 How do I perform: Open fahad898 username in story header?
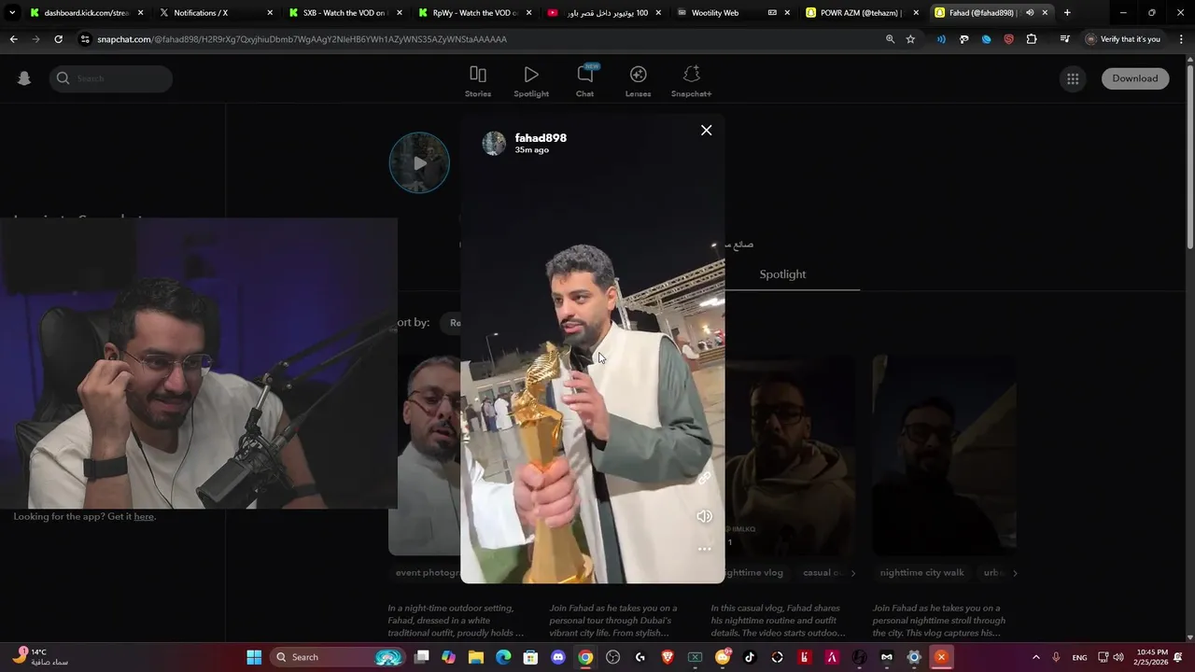click(x=541, y=138)
